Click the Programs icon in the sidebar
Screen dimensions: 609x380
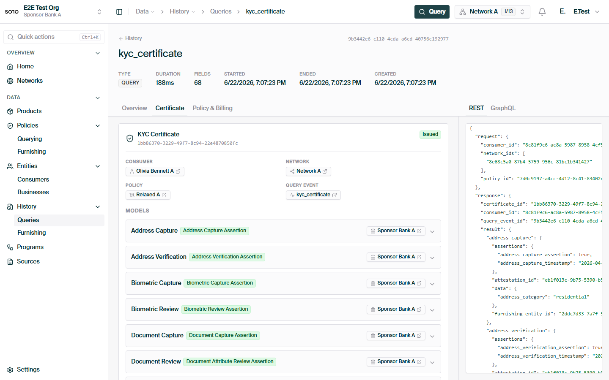(x=10, y=247)
